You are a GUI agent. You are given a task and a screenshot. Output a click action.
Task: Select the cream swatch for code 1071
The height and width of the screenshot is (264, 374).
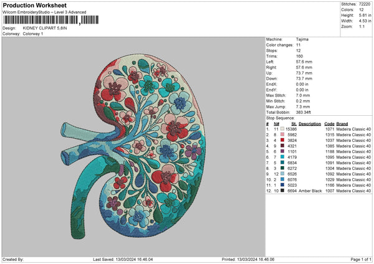tap(282, 129)
